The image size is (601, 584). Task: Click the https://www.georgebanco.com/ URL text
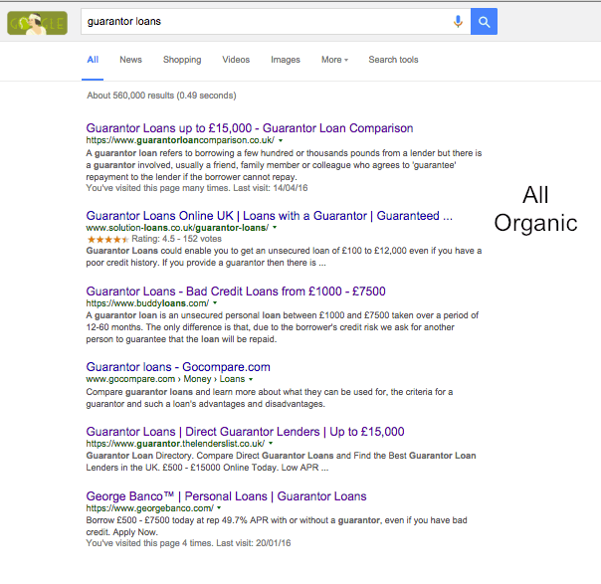click(149, 508)
